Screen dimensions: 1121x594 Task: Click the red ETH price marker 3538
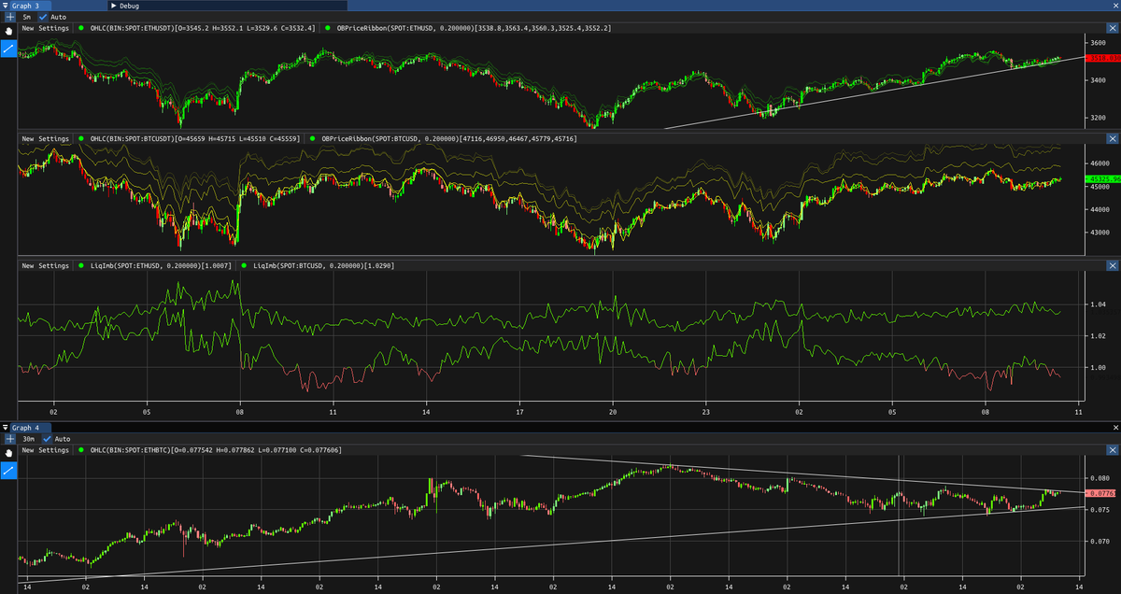tap(1102, 58)
